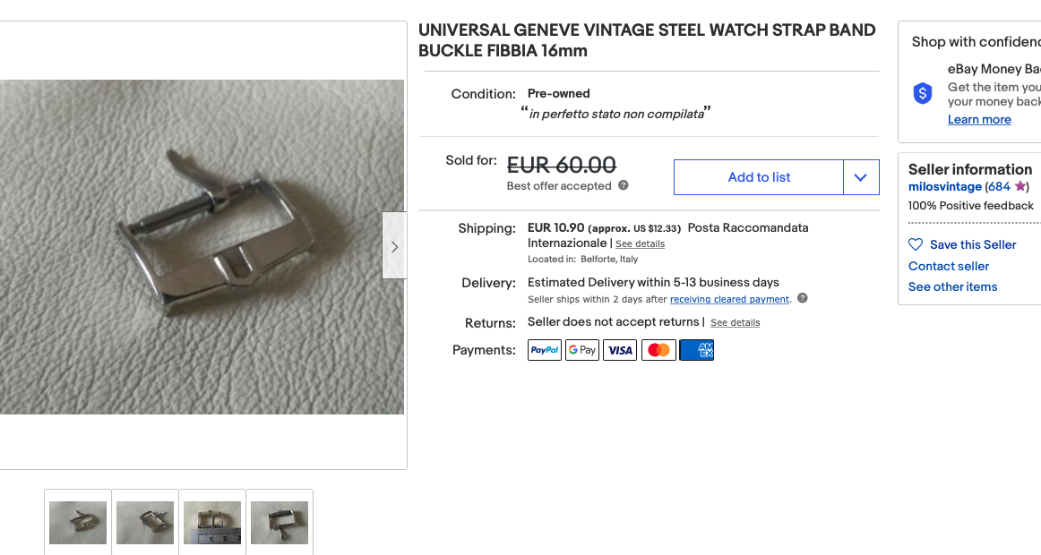
Task: Click the Visa card icon
Action: 620,350
